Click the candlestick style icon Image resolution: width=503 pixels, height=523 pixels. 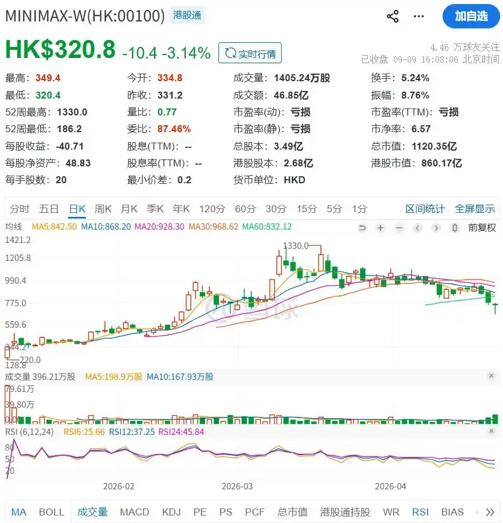[455, 228]
